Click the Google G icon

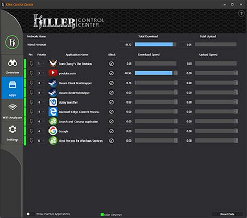pos(53,131)
